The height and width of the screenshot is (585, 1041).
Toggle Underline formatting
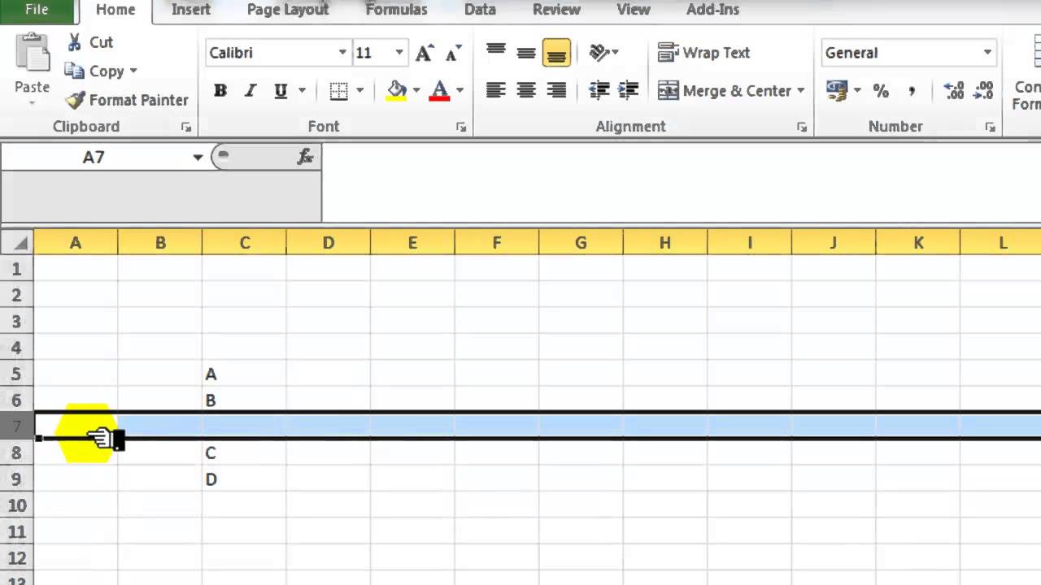point(281,91)
